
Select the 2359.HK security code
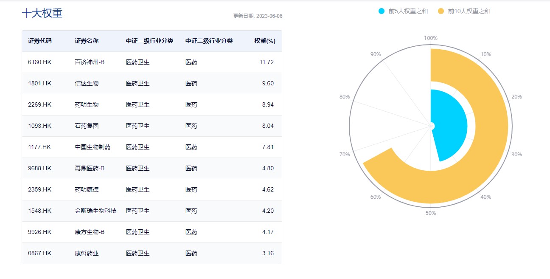pos(40,189)
